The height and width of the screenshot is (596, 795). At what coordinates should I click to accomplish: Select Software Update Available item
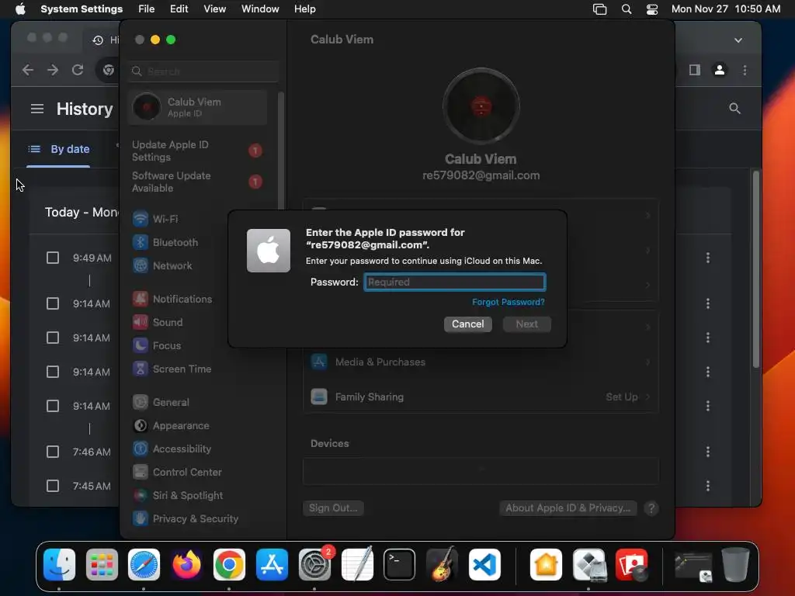click(197, 182)
